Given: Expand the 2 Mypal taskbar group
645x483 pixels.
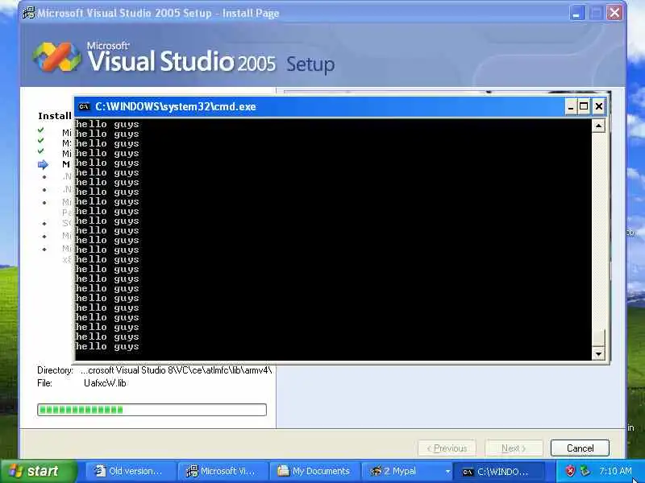Looking at the screenshot, I should [x=406, y=471].
